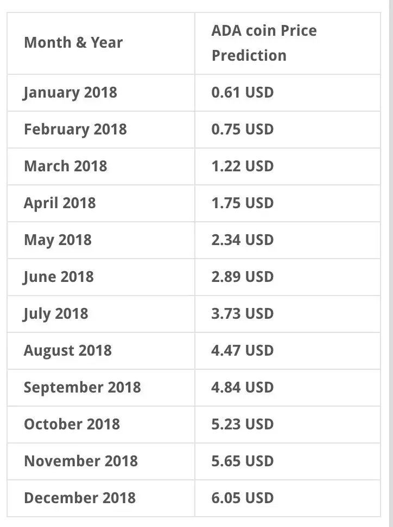Image resolution: width=393 pixels, height=527 pixels.
Task: Click the 1.22 USD prediction
Action: [243, 166]
